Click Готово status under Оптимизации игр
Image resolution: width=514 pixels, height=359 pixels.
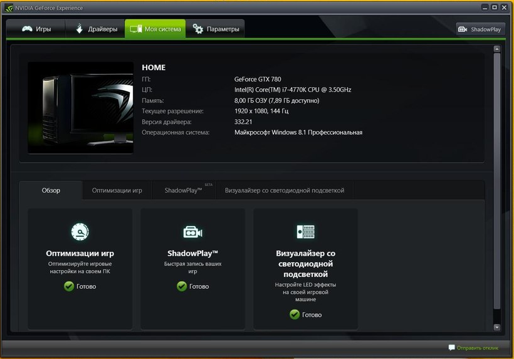pyautogui.click(x=87, y=286)
